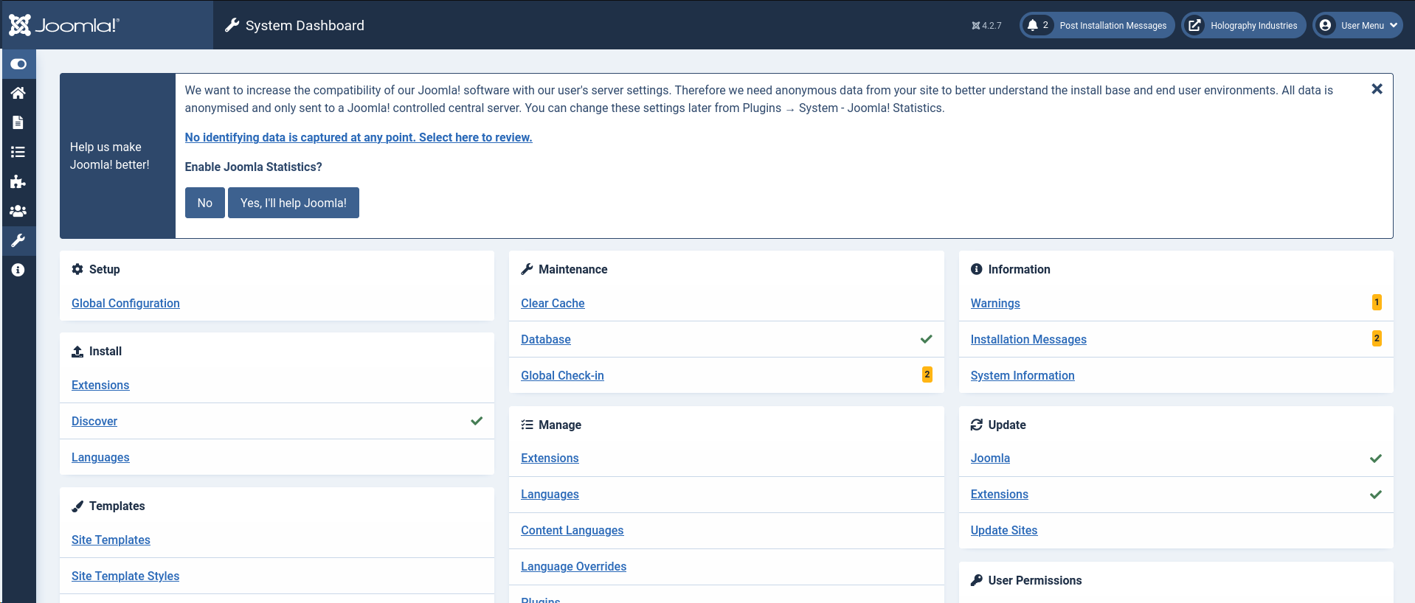This screenshot has width=1415, height=603.
Task: Click the user avatar icon
Action: coord(1325,25)
